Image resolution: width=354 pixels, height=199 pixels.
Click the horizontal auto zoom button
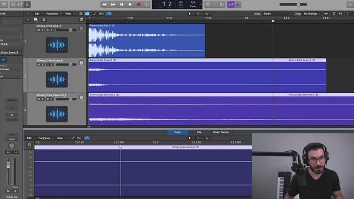tap(340, 14)
